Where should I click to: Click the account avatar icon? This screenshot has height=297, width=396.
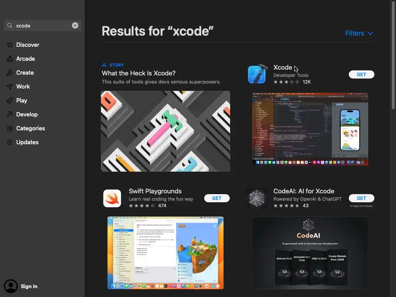click(10, 286)
